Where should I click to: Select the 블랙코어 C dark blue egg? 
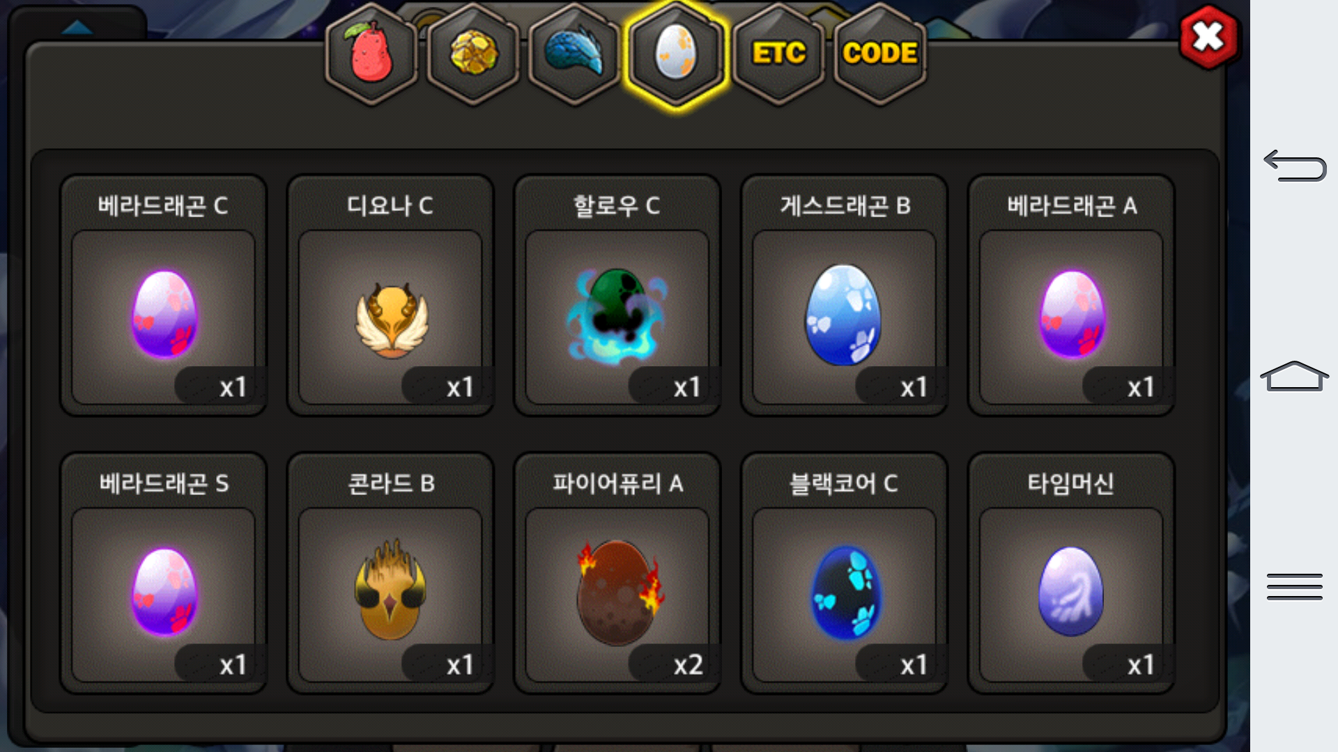click(x=844, y=573)
